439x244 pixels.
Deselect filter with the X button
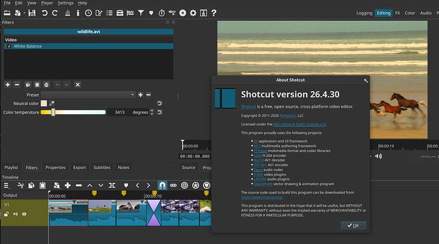(78, 85)
